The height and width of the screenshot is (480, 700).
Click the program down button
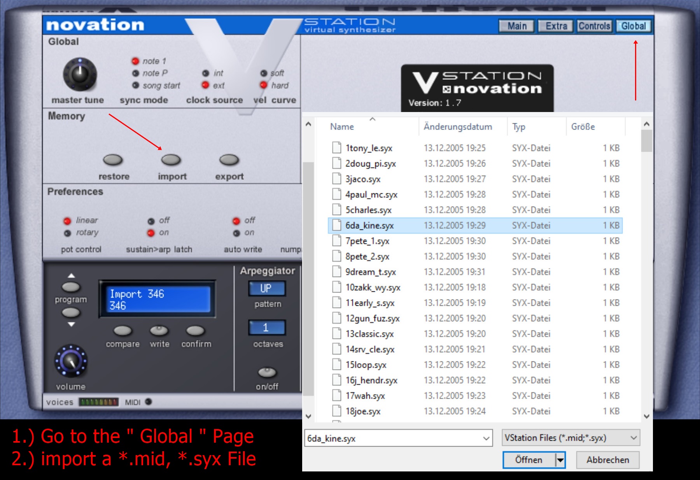pos(71,312)
